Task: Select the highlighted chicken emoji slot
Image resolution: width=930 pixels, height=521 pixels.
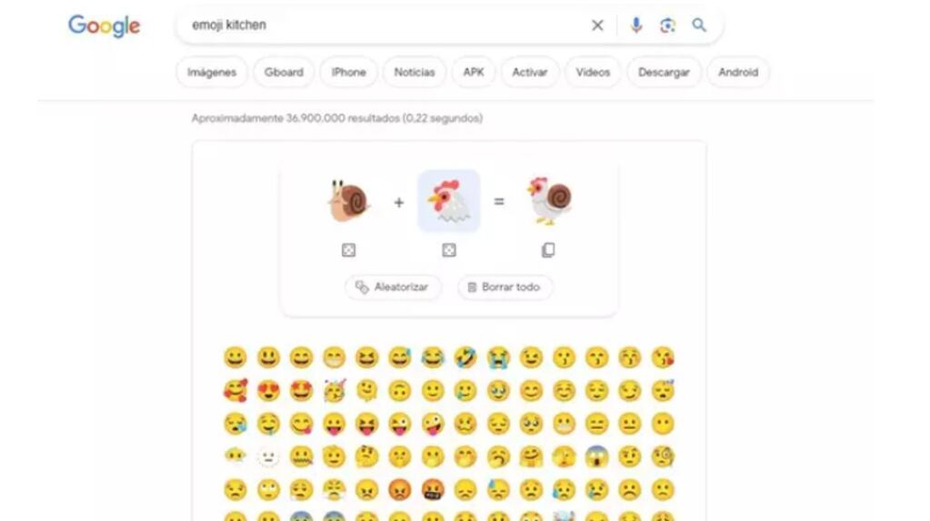Action: coord(449,201)
